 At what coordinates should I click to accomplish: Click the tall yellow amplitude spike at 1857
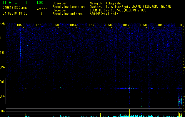tap(129, 113)
